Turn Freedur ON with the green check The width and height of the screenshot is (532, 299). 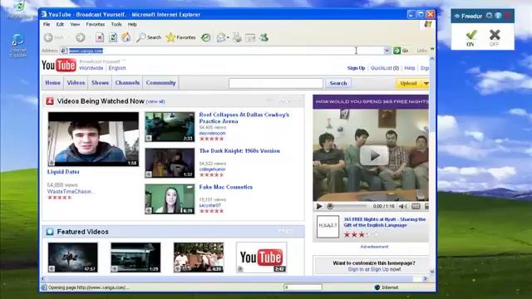tap(471, 37)
